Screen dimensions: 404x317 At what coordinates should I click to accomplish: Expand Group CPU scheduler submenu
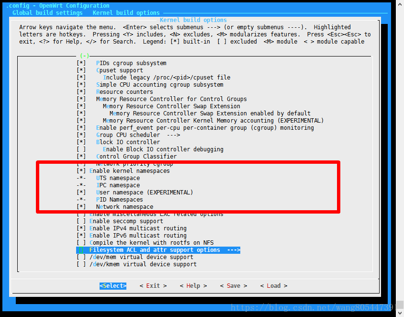(x=131, y=135)
